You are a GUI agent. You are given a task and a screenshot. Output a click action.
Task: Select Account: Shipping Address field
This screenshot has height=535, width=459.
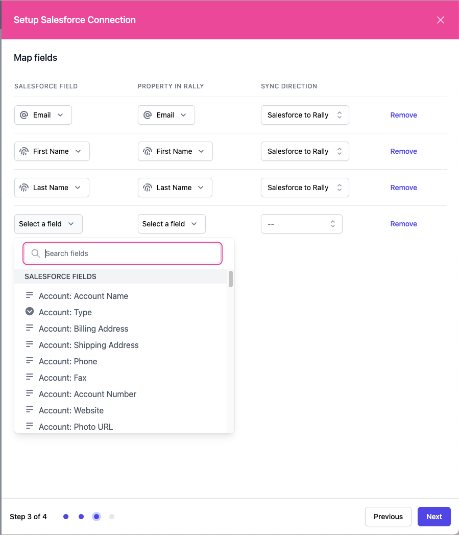click(120, 345)
